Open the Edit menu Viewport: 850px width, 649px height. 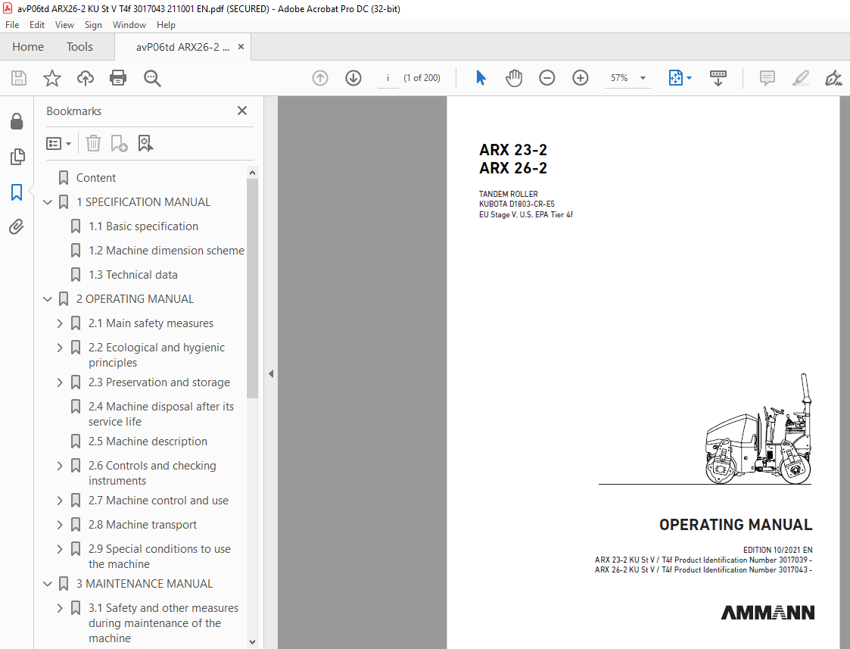(37, 25)
